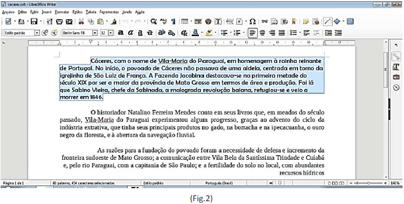Center text horizontally
The height and width of the screenshot is (204, 404).
point(262,33)
